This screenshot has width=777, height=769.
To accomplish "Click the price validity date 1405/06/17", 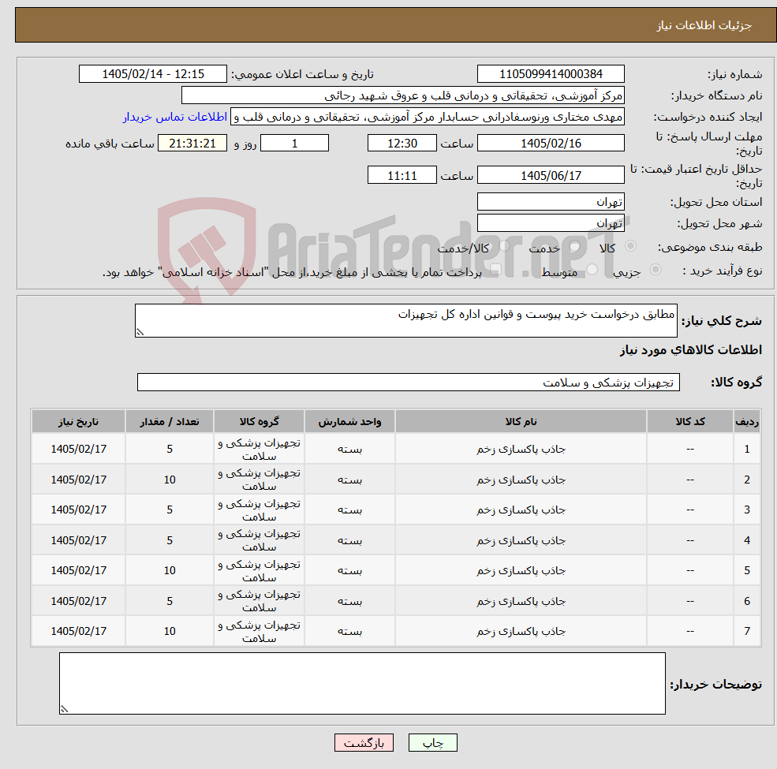I will 551,175.
